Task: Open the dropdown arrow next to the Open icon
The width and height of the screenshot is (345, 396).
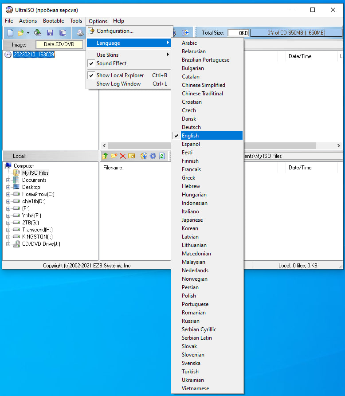Action: (x=28, y=33)
